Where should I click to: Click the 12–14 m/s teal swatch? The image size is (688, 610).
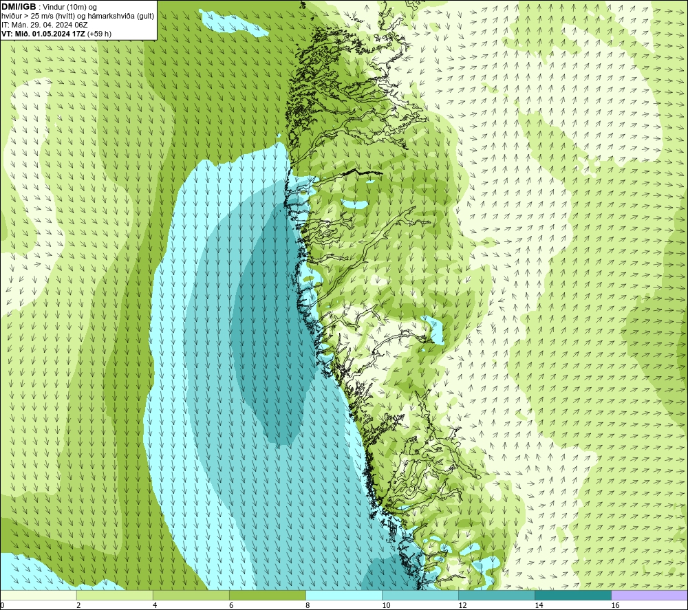point(496,595)
